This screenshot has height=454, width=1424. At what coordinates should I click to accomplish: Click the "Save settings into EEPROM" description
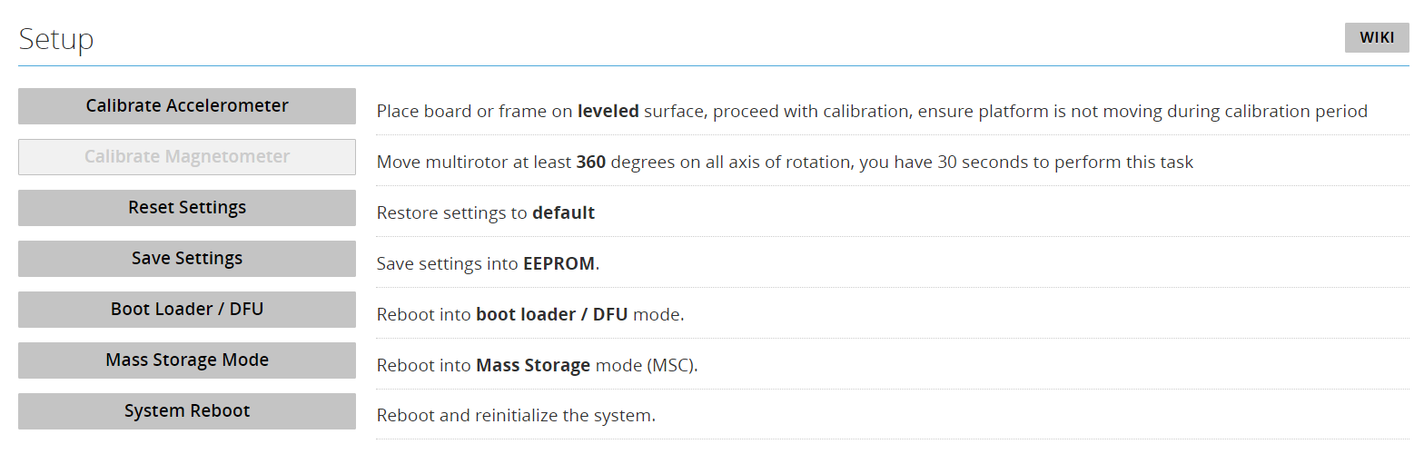pos(488,264)
